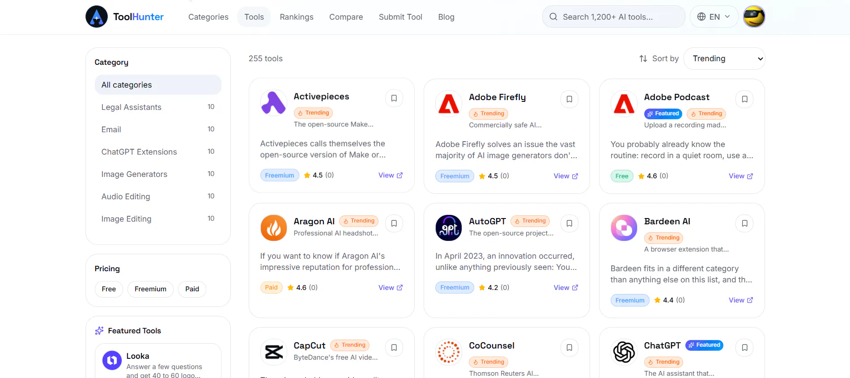
Task: Open the Looka featured tool card
Action: pyautogui.click(x=158, y=361)
